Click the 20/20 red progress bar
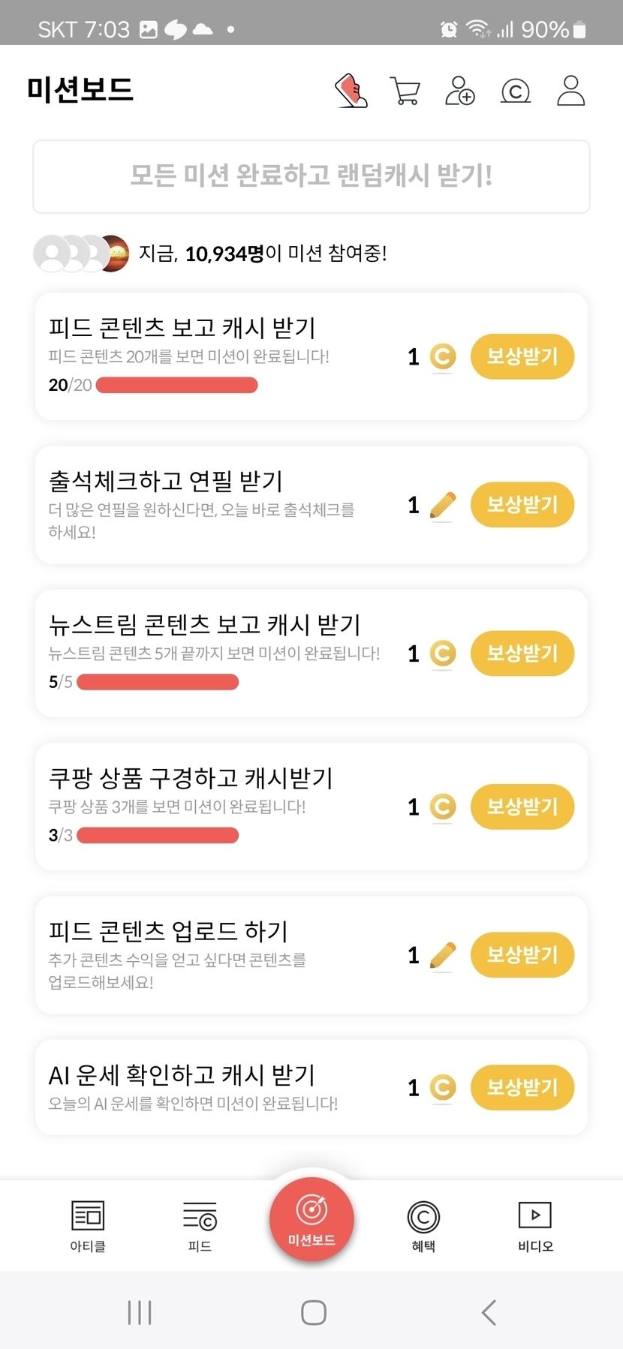Image resolution: width=623 pixels, height=1349 pixels. [x=177, y=386]
